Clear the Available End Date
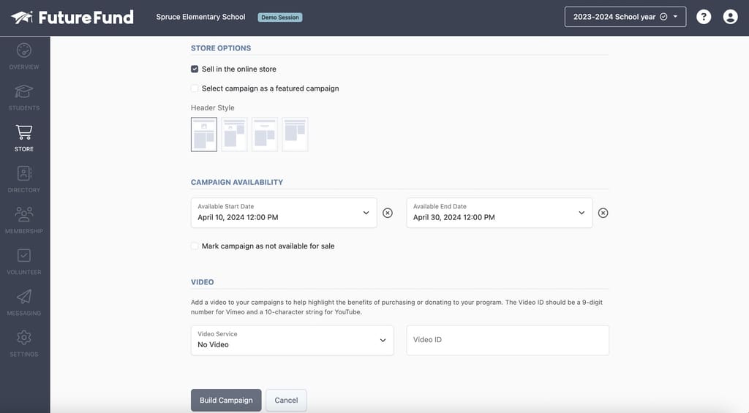Viewport: 749px width, 413px height. tap(603, 213)
